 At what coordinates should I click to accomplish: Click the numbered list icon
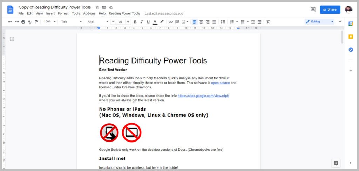232,22
